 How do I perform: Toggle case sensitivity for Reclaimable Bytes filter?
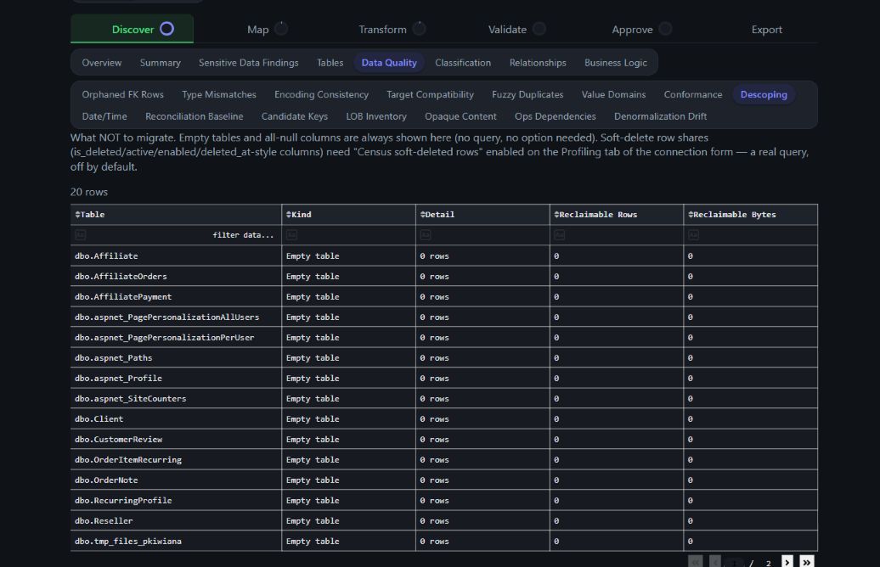[693, 235]
